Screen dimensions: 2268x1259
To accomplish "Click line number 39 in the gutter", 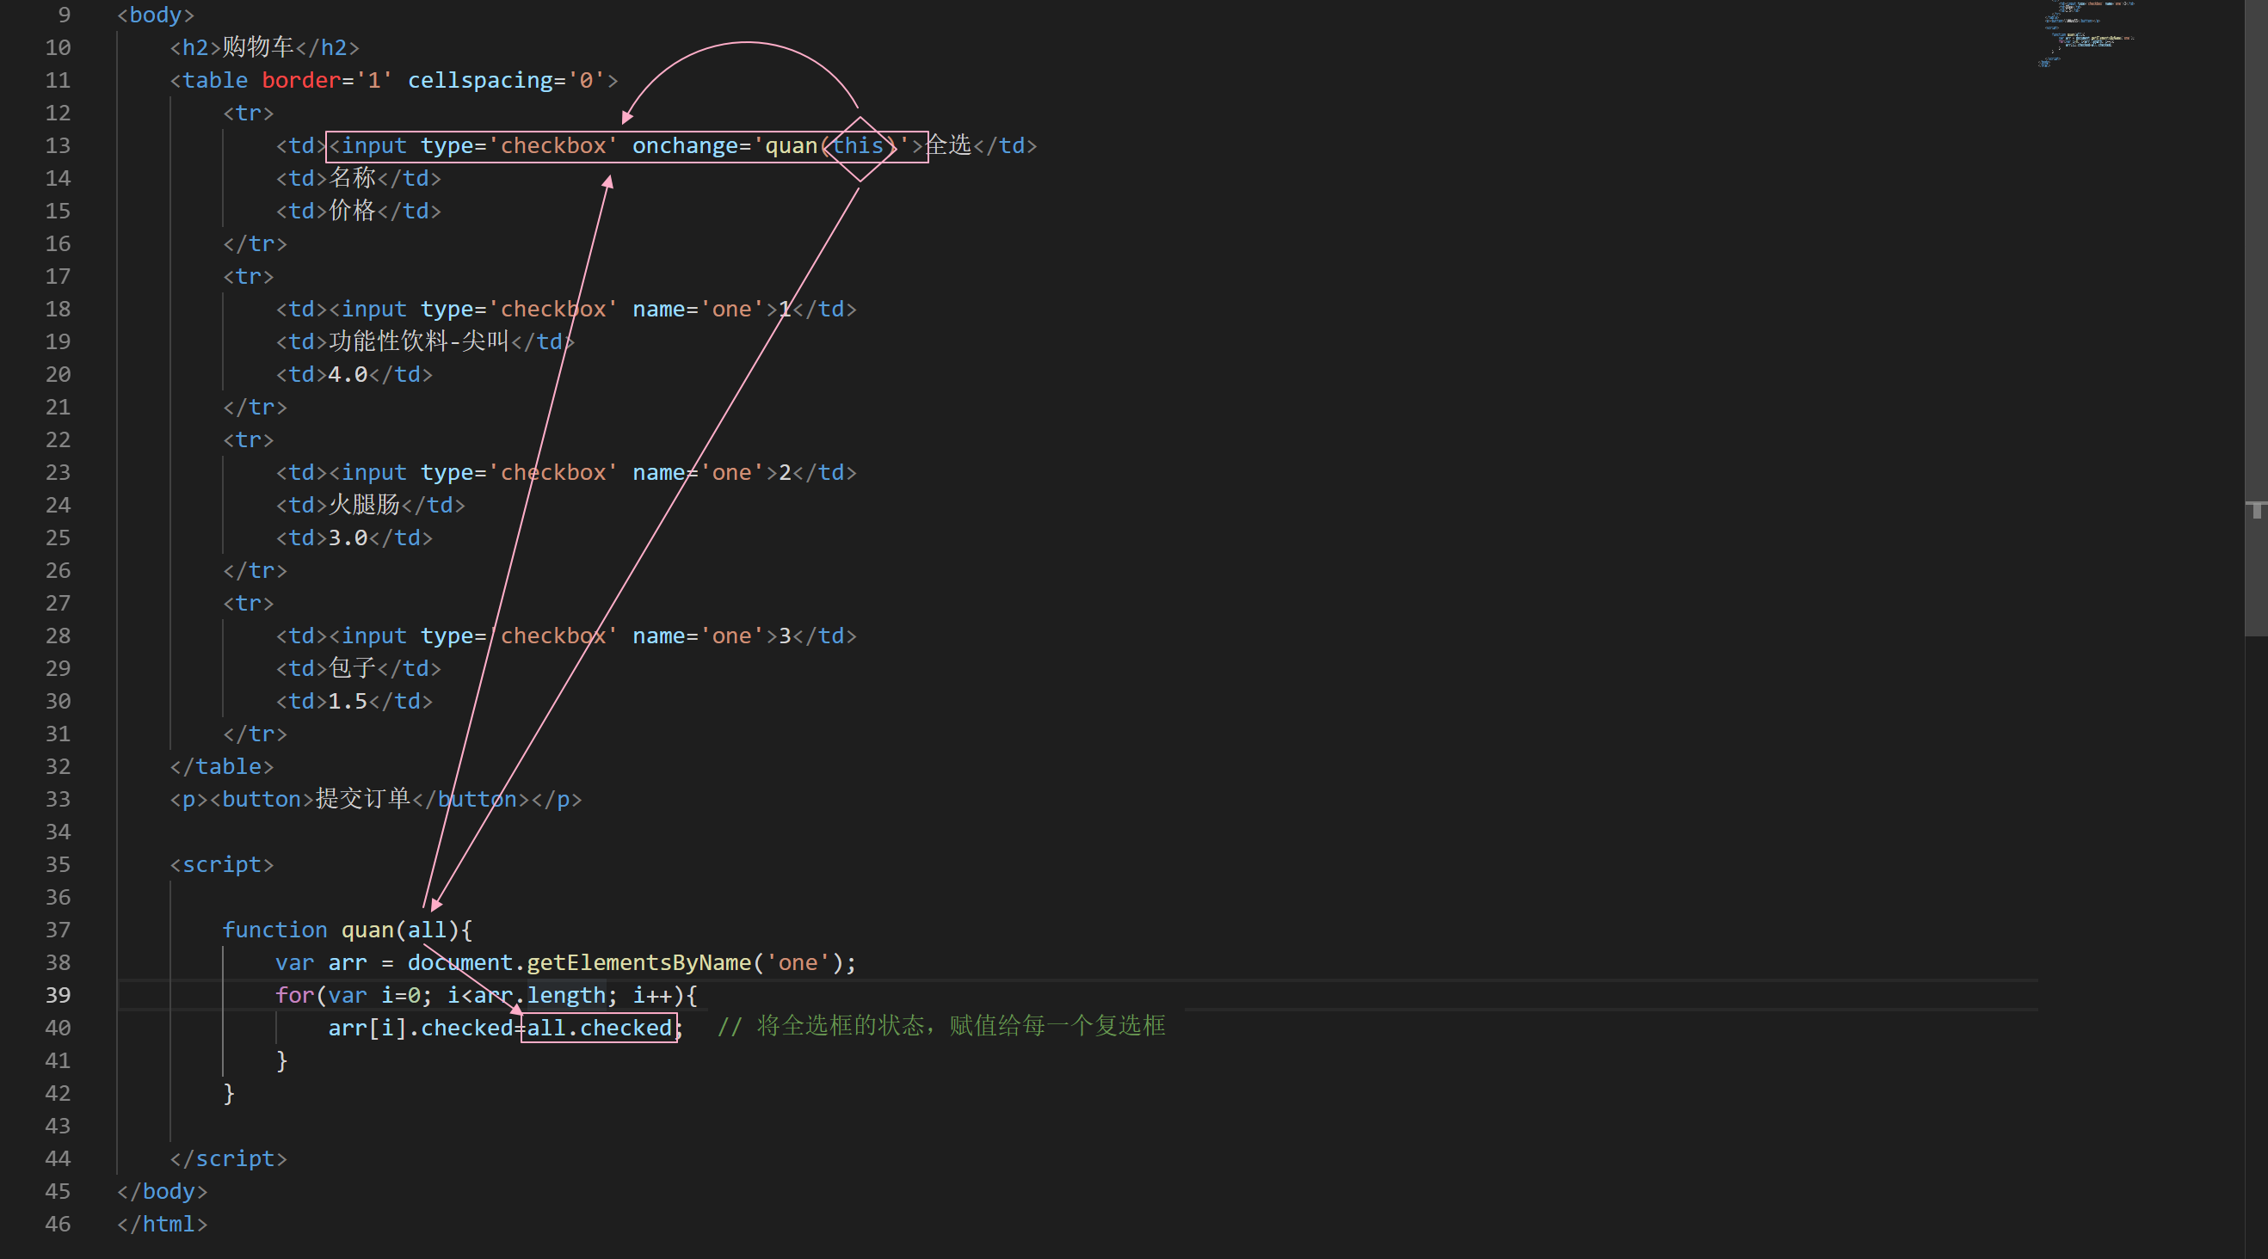I will coord(59,995).
